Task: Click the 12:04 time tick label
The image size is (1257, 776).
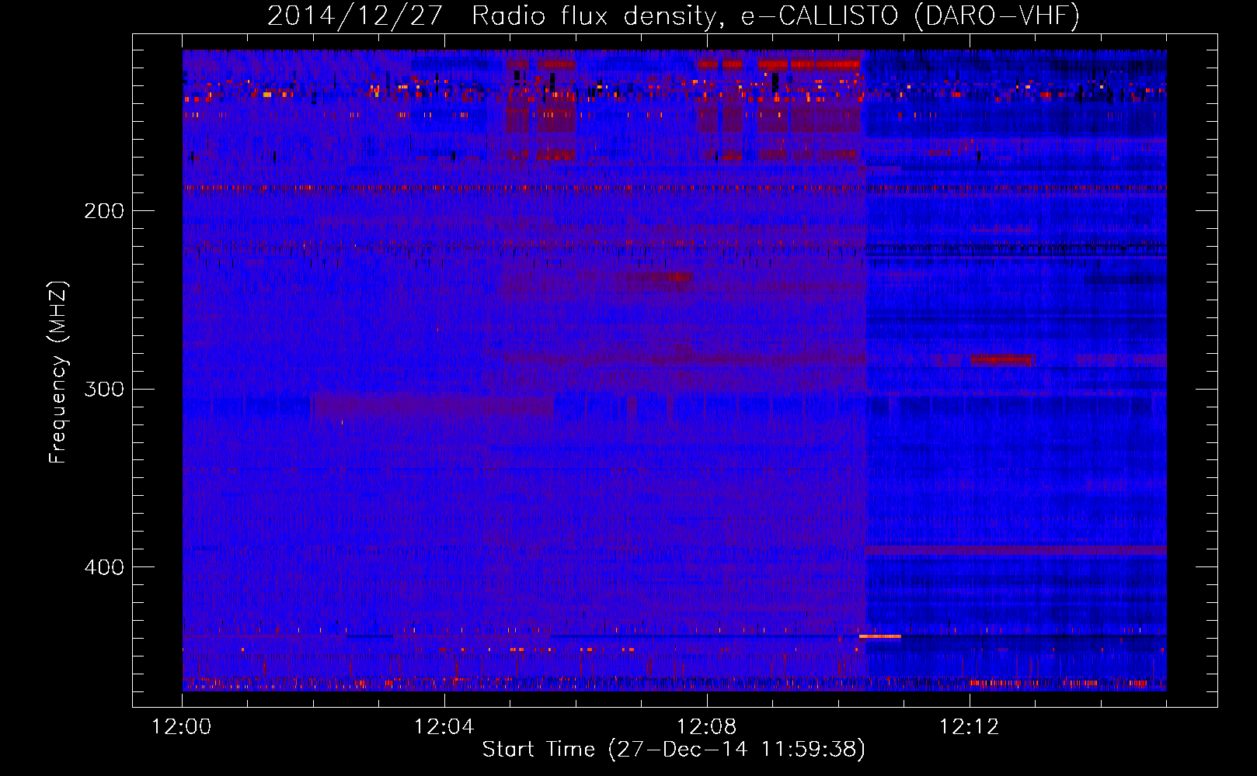Action: click(x=444, y=727)
